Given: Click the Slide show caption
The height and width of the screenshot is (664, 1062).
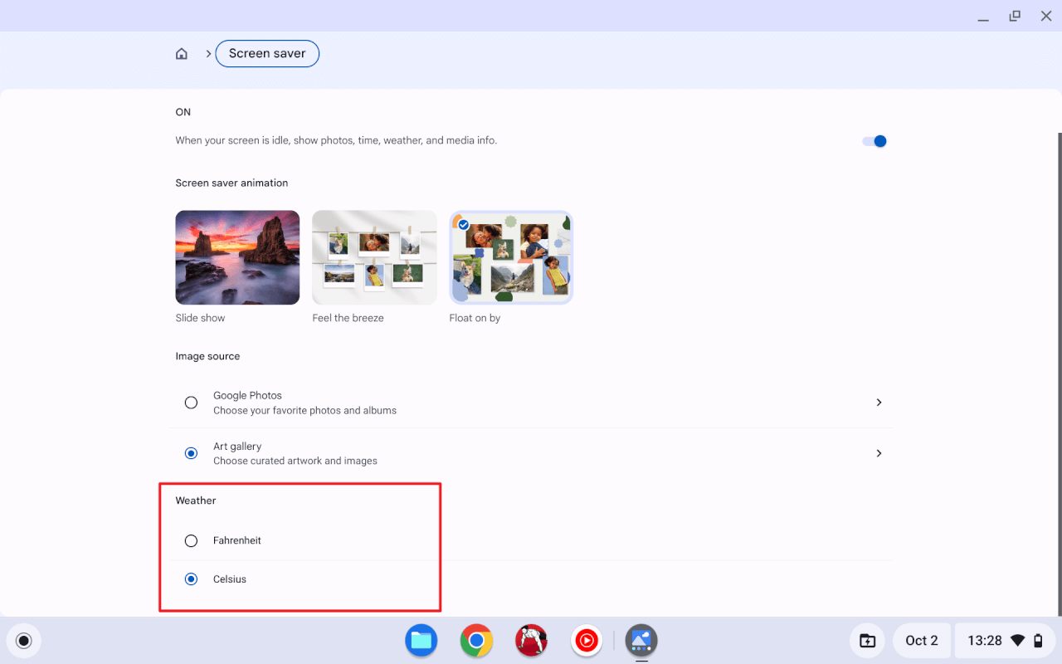Looking at the screenshot, I should point(200,318).
